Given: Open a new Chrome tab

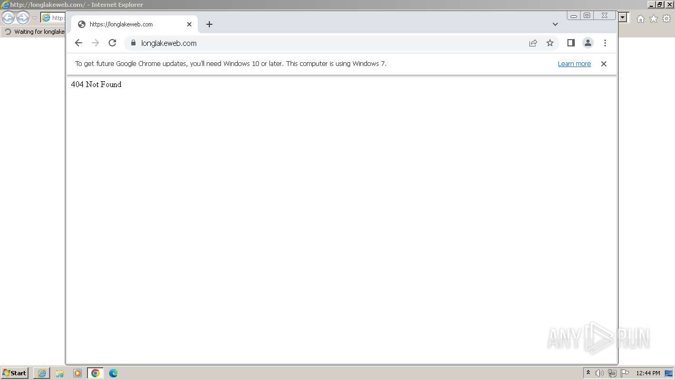Looking at the screenshot, I should tap(209, 24).
